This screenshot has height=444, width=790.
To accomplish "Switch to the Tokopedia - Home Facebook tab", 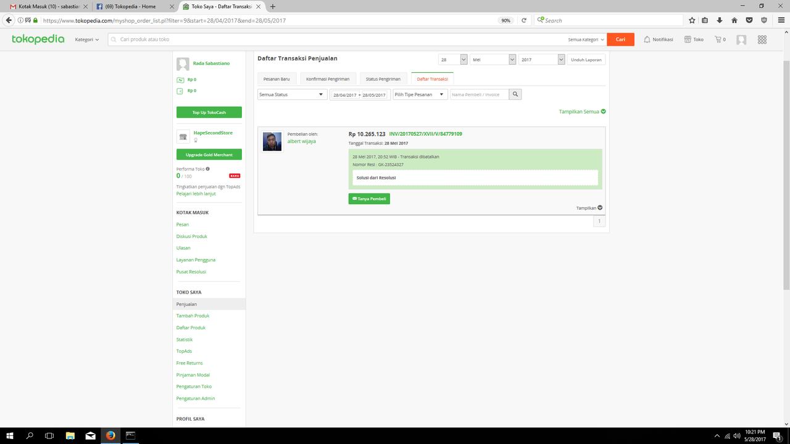I will (135, 7).
